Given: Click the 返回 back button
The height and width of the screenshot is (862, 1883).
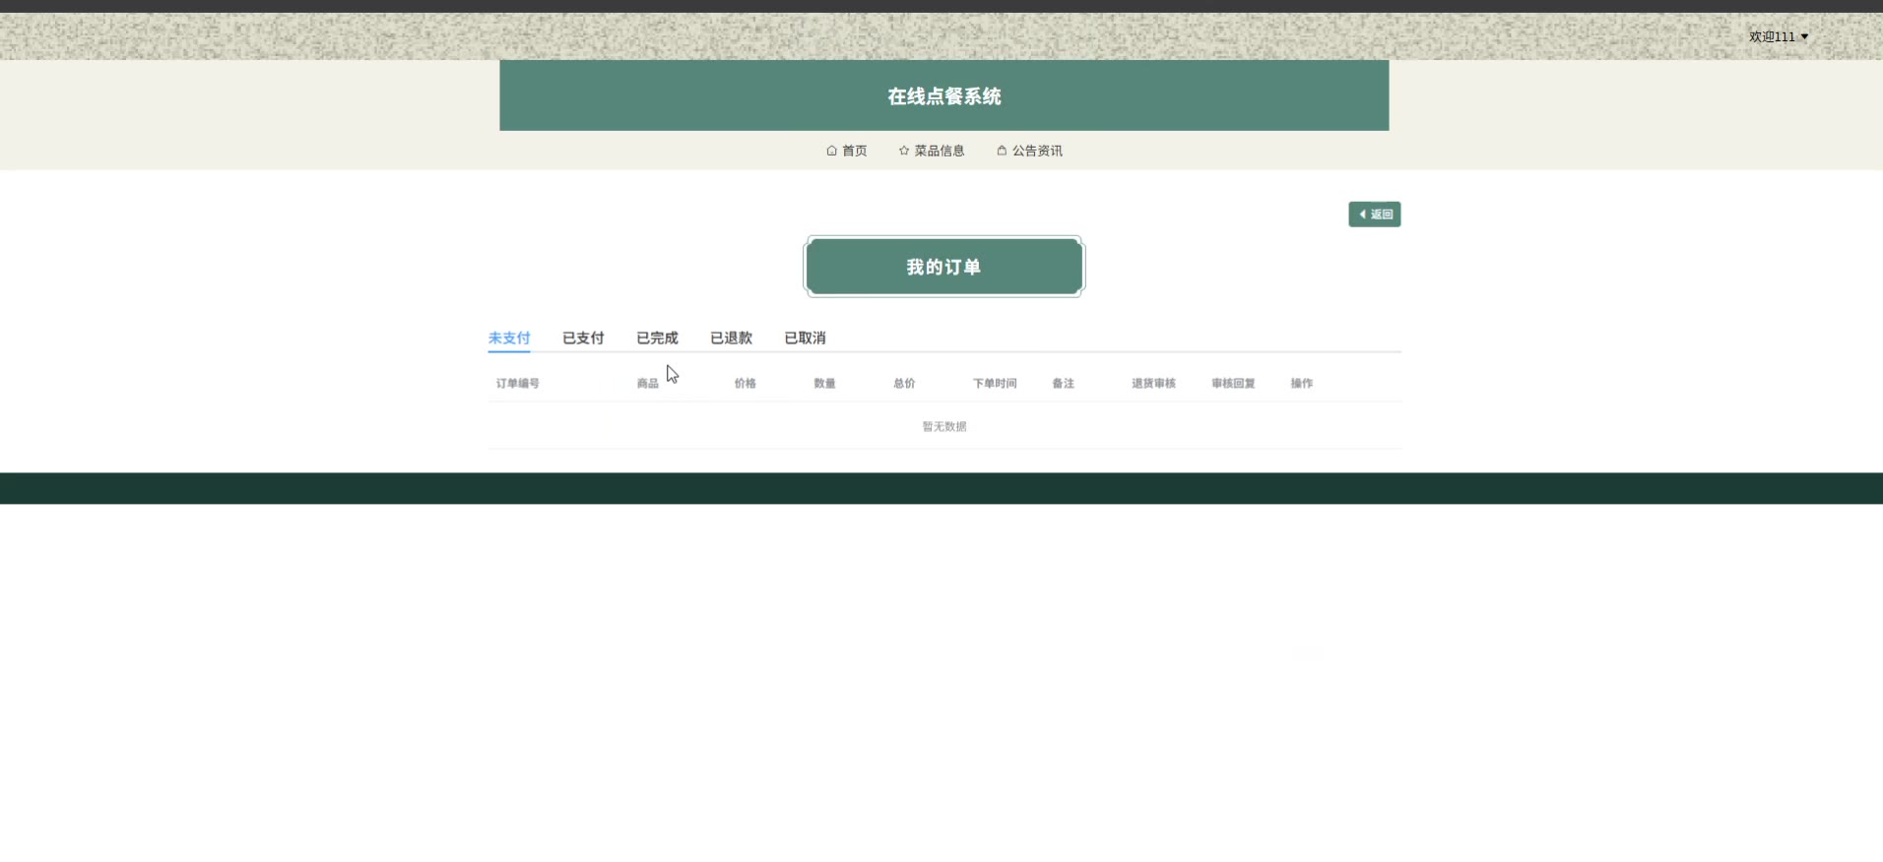Looking at the screenshot, I should (1375, 215).
